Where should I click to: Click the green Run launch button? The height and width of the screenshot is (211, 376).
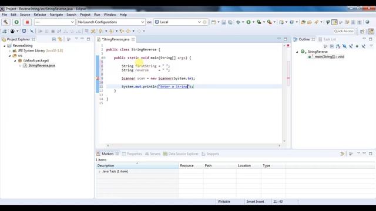pos(16,22)
